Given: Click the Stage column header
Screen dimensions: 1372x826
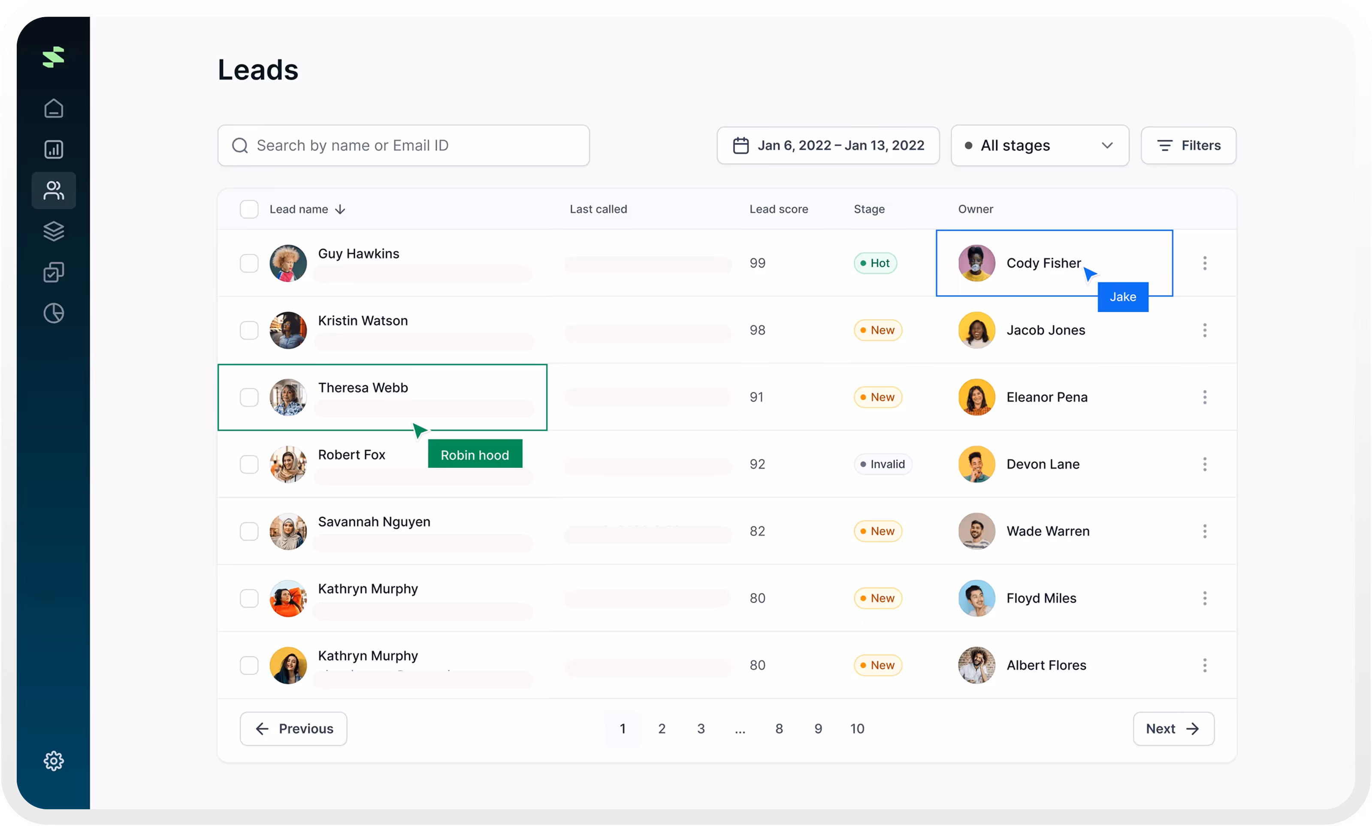Looking at the screenshot, I should [869, 209].
